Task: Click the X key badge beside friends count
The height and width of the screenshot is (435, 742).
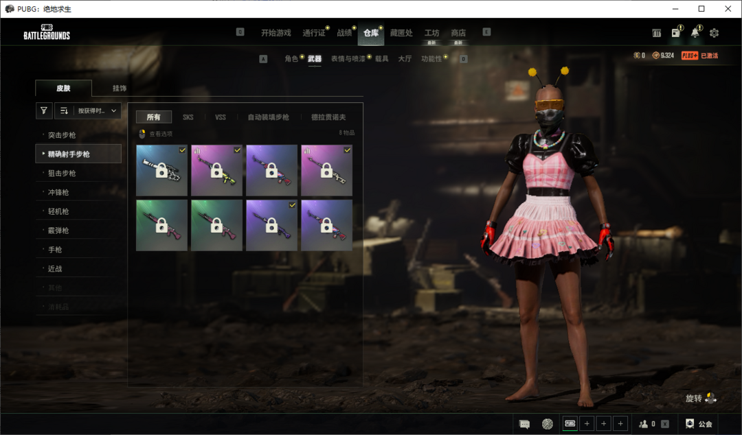Action: (x=665, y=423)
